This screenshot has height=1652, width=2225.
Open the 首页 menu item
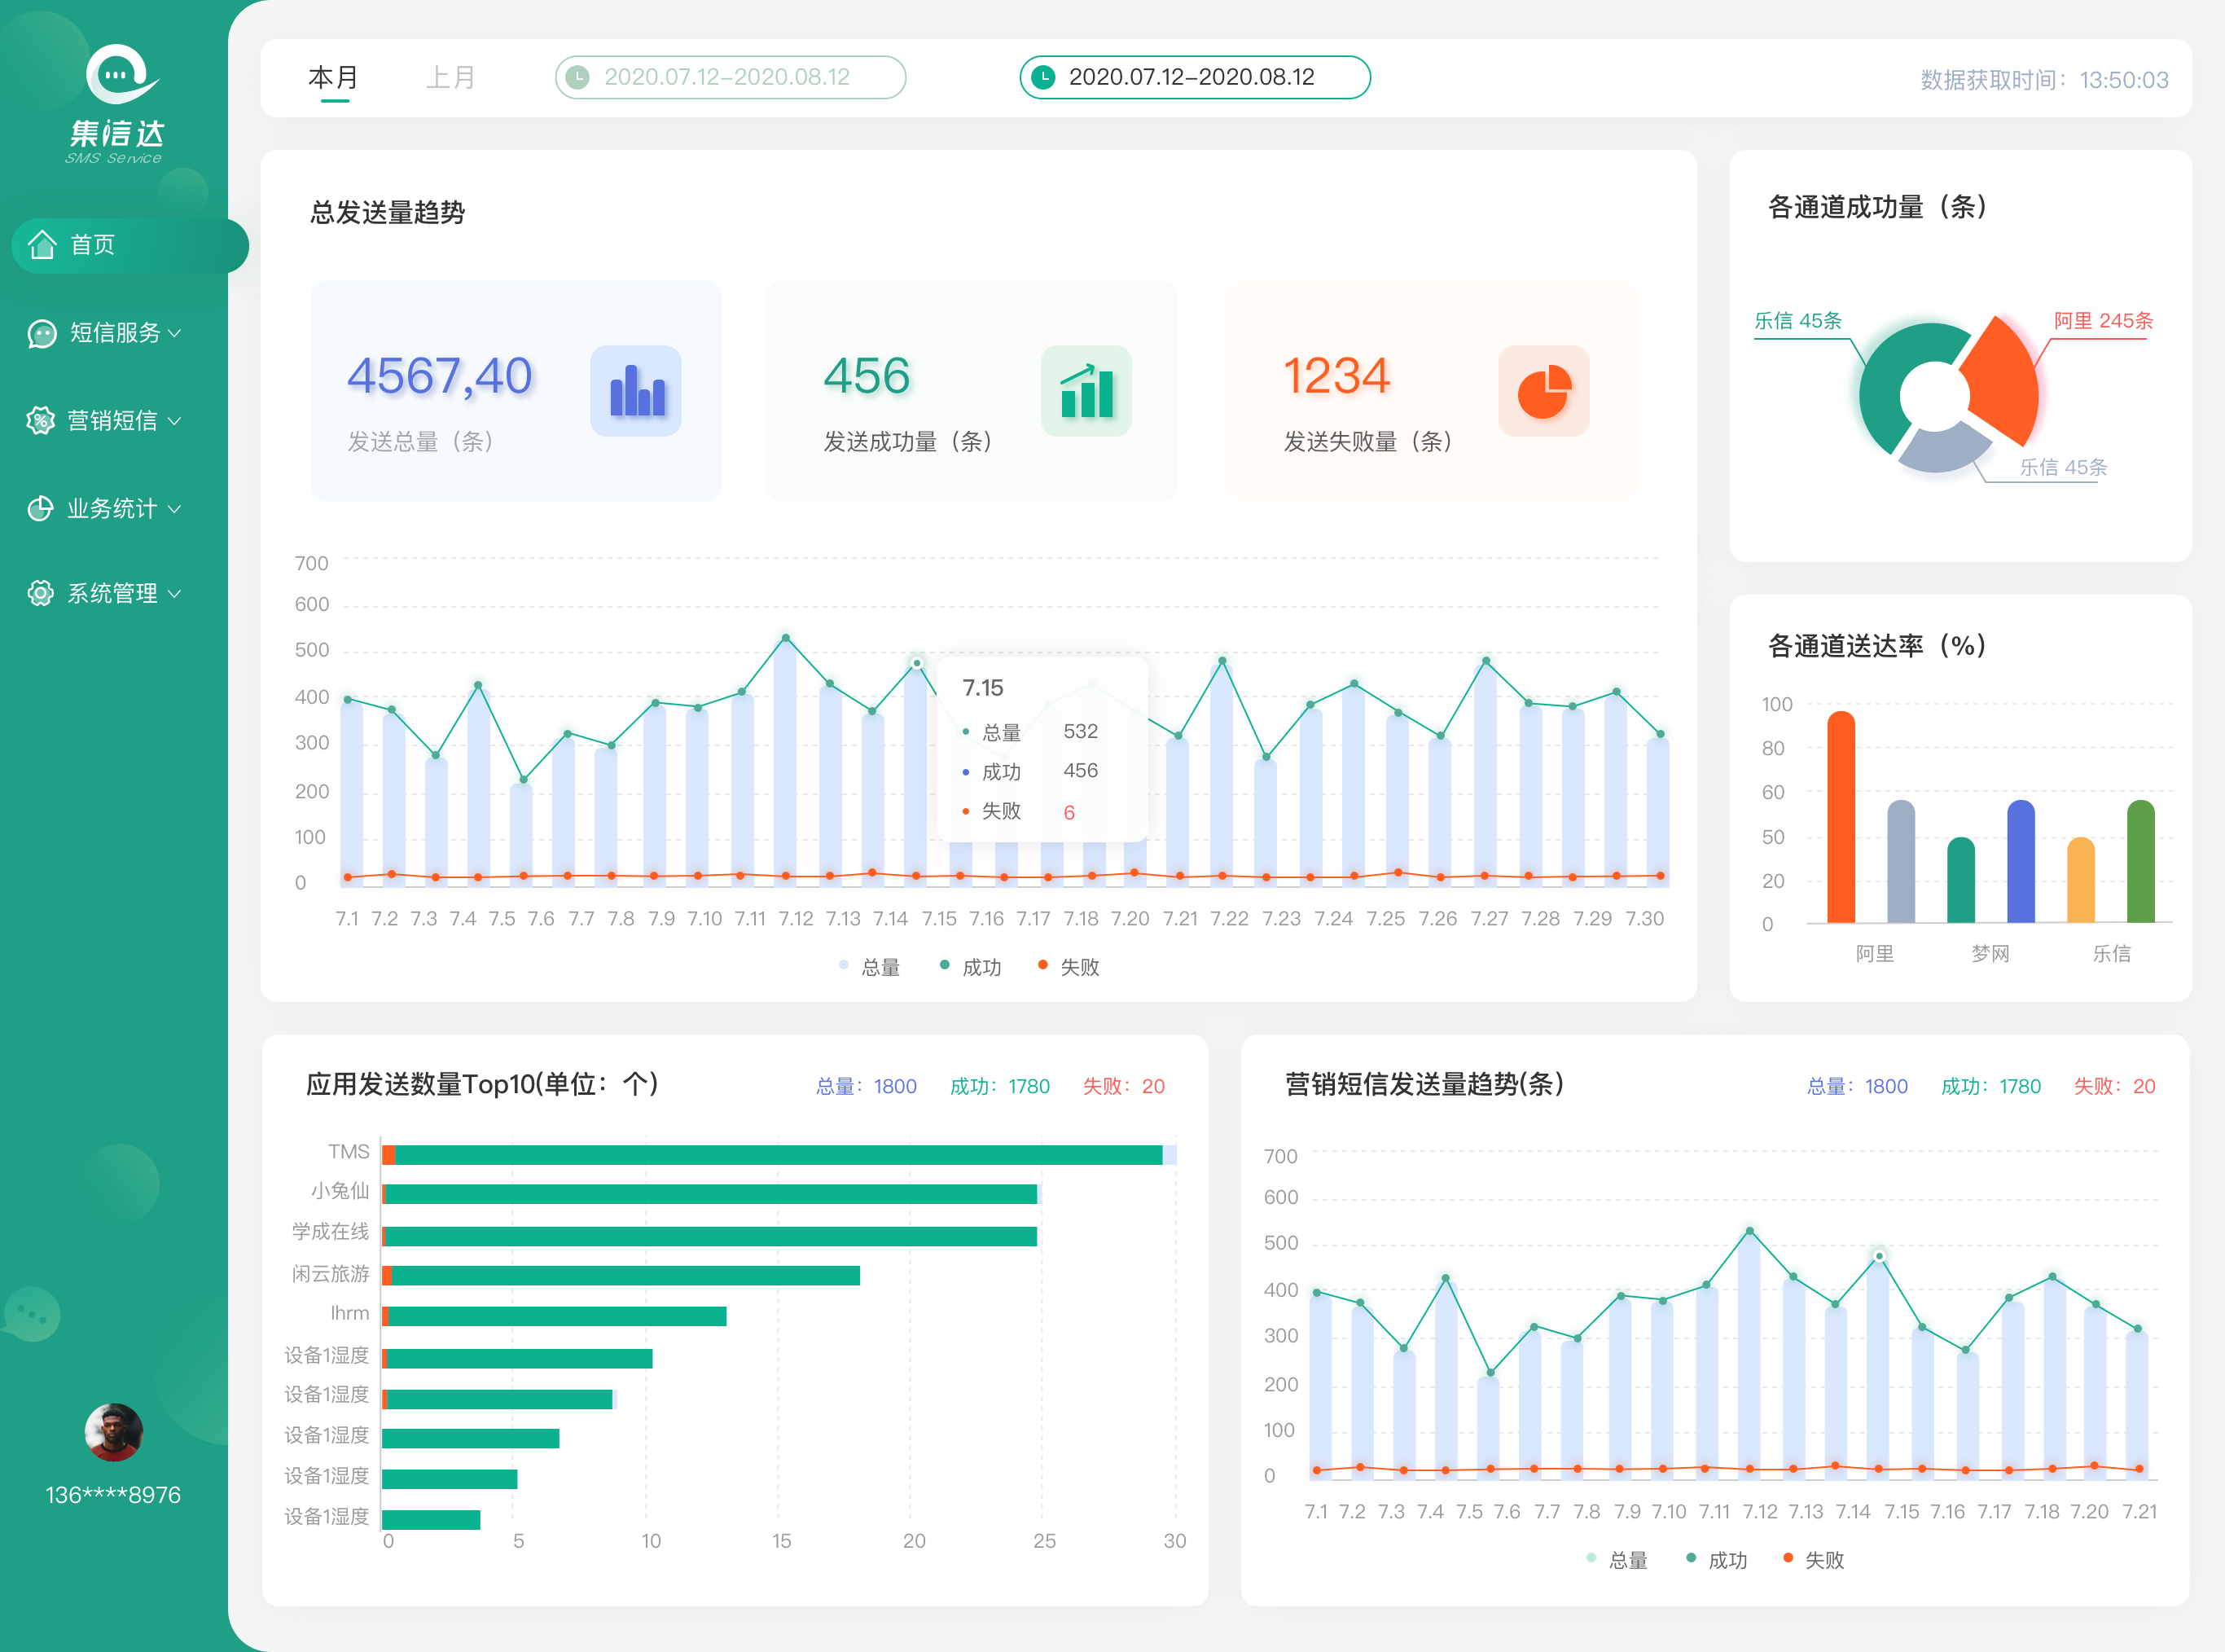pyautogui.click(x=130, y=245)
